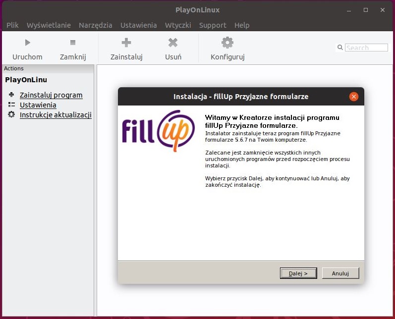Click the Zainstaluj plus icon in toolbar
The image size is (395, 319).
(126, 43)
